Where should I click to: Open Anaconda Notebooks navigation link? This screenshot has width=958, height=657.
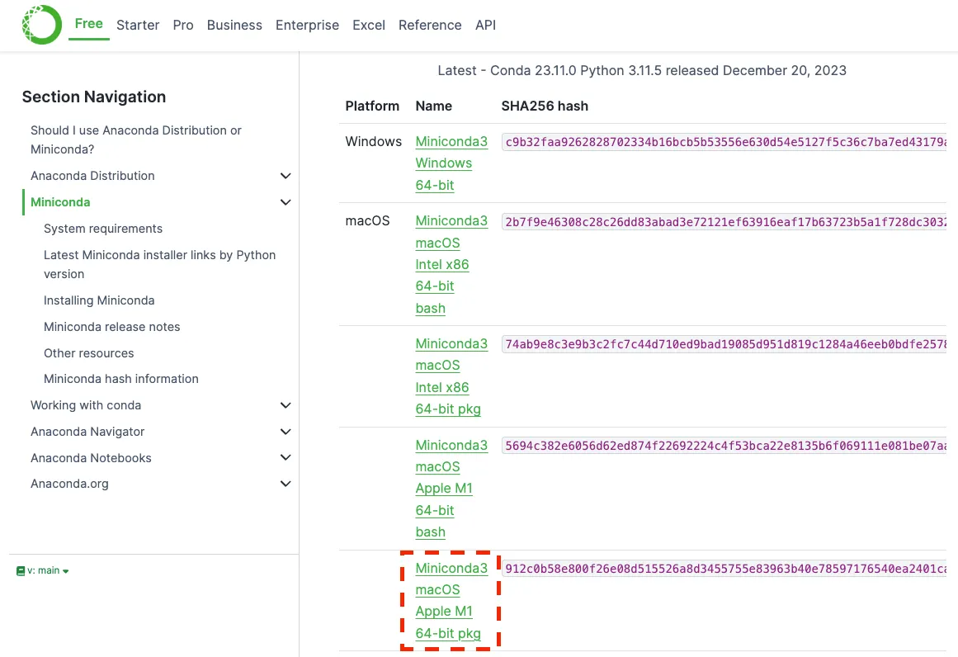point(91,458)
